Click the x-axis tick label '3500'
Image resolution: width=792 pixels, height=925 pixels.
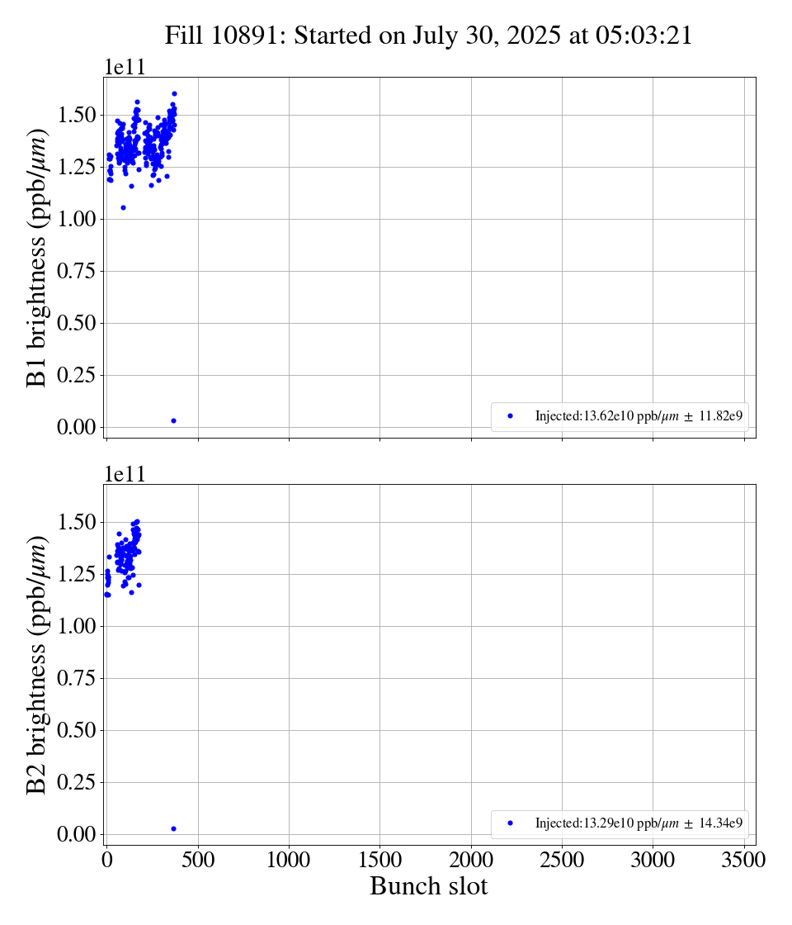click(743, 860)
